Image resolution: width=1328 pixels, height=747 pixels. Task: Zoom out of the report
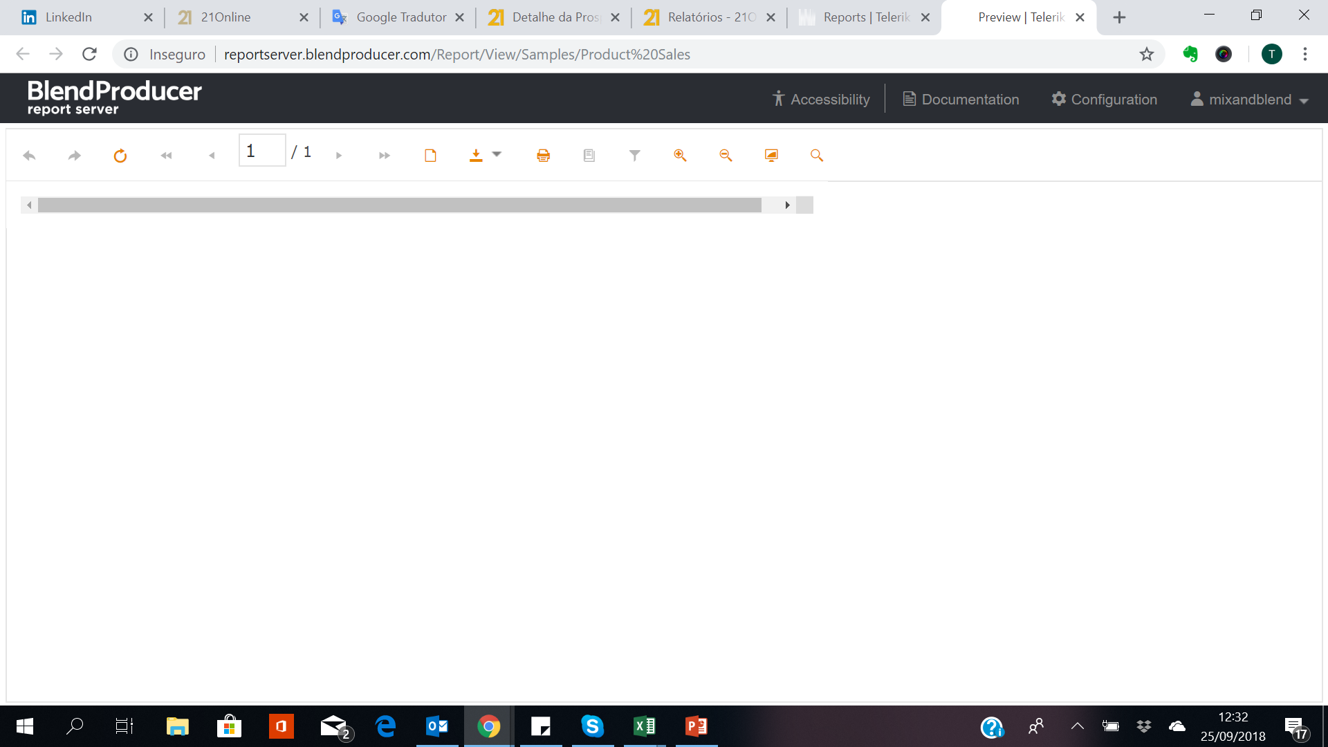[x=726, y=156]
